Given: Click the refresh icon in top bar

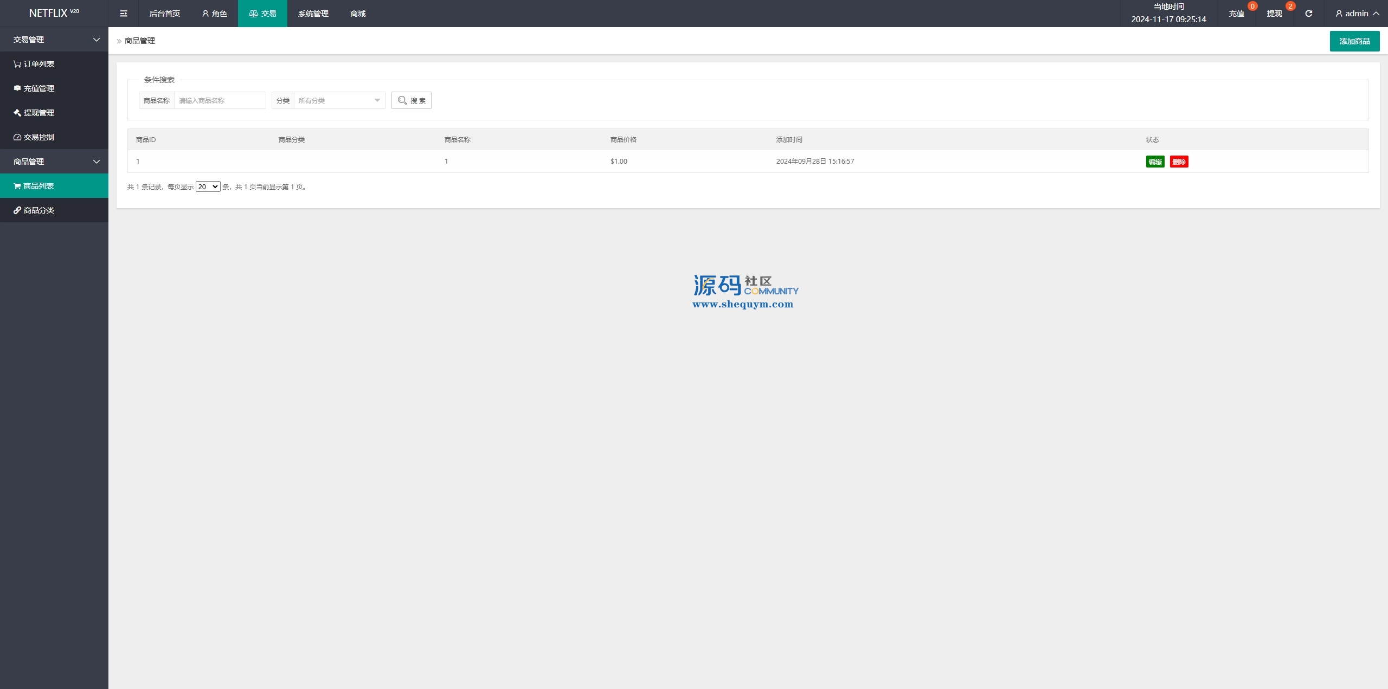Looking at the screenshot, I should (x=1308, y=14).
